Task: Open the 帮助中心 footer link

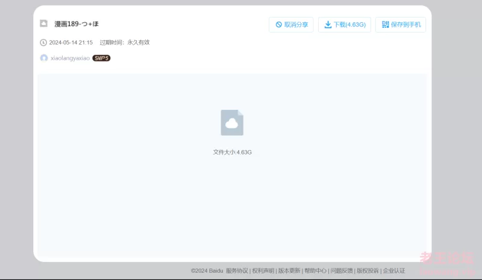Action: pos(315,271)
